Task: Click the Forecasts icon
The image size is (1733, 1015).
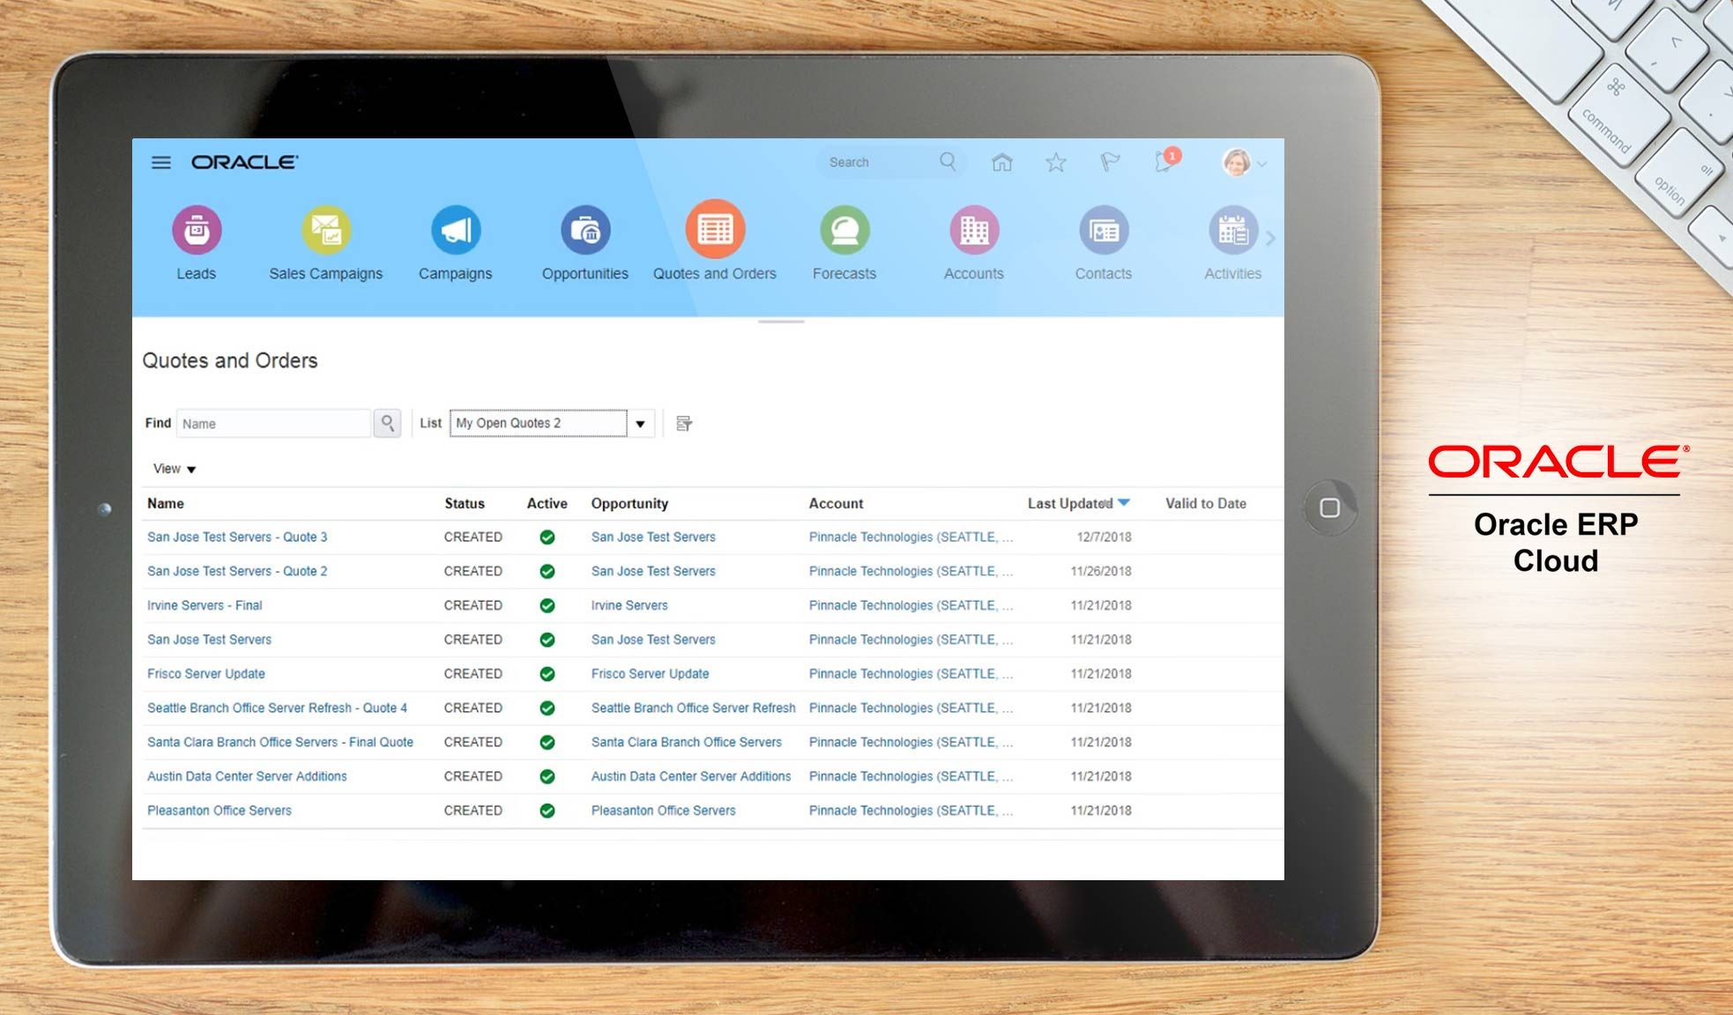Action: (x=844, y=232)
